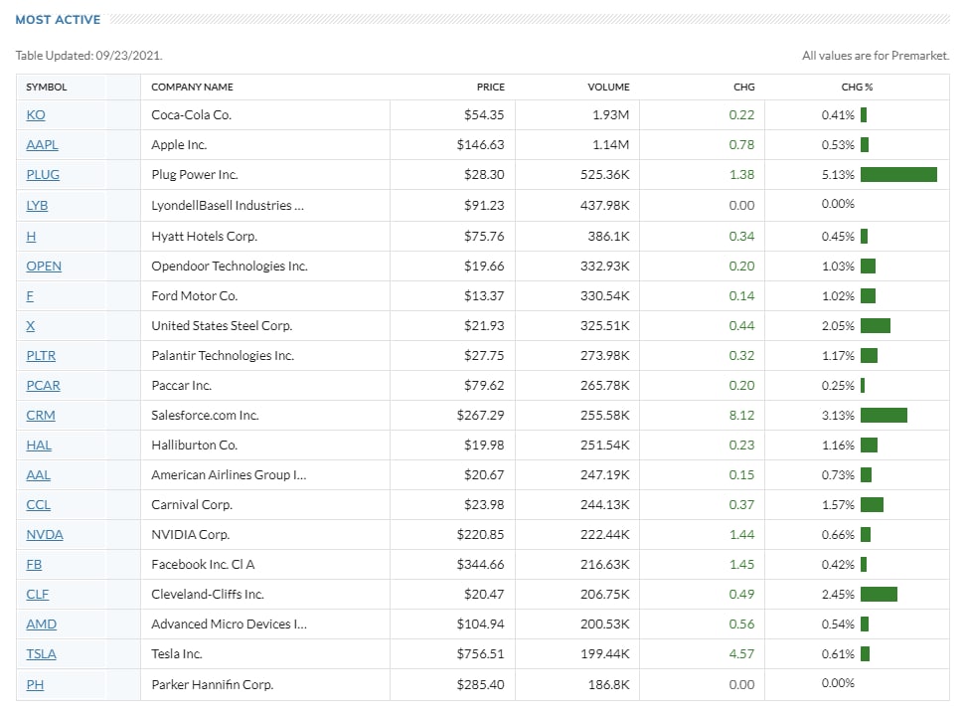This screenshot has width=966, height=715.
Task: Click the $146.63 price cell
Action: 481,145
